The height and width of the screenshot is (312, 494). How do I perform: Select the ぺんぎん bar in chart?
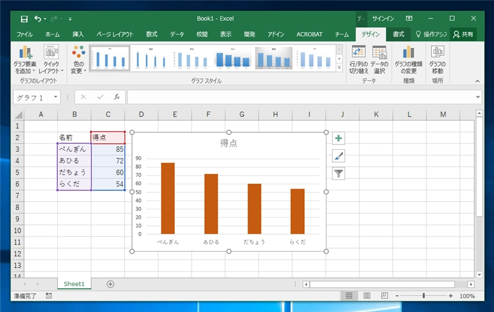point(167,198)
